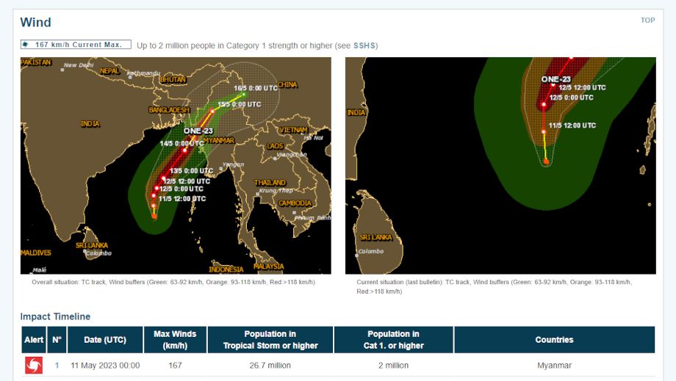Open the overall situation map on left
Image resolution: width=676 pixels, height=381 pixels.
175,165
